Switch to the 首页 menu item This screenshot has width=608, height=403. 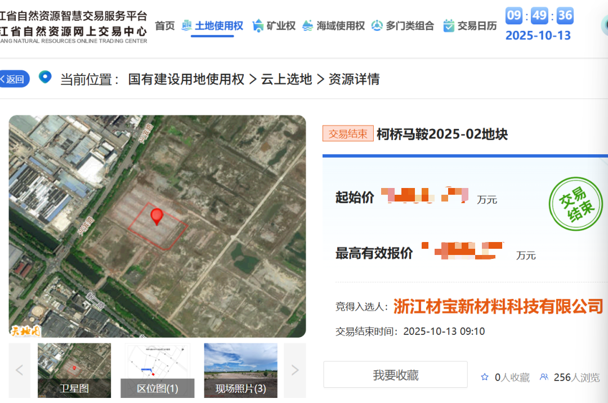(164, 26)
